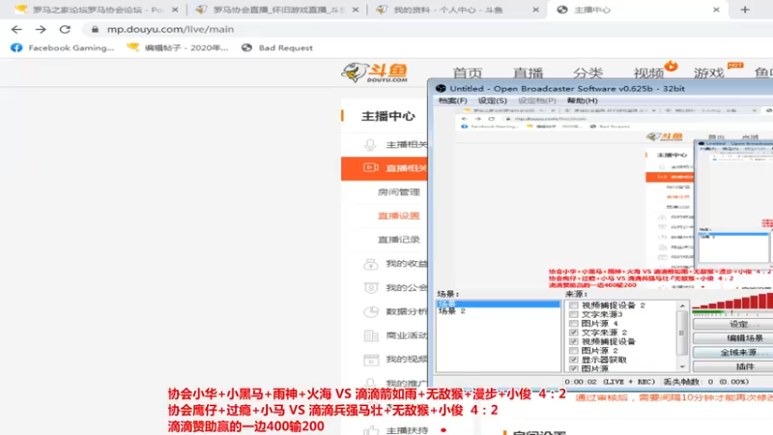Open the 设定(S) menu in OBS

pos(492,101)
